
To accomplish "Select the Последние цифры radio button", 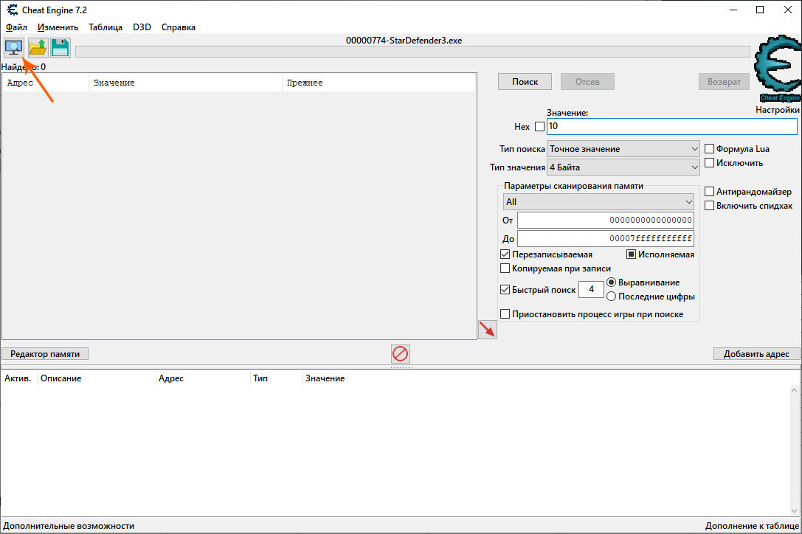I will tap(611, 297).
